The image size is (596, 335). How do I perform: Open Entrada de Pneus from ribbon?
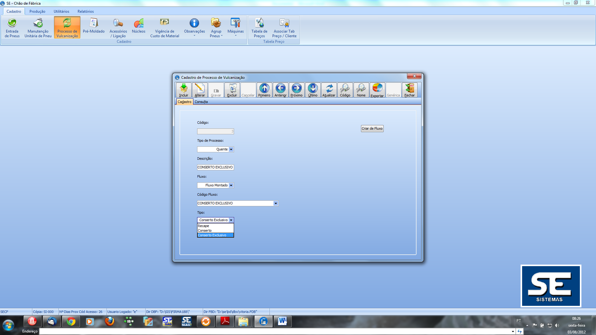12,28
